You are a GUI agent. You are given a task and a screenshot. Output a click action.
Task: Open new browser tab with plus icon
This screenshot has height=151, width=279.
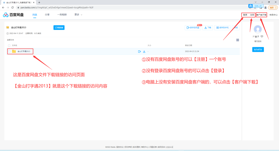[39, 2]
